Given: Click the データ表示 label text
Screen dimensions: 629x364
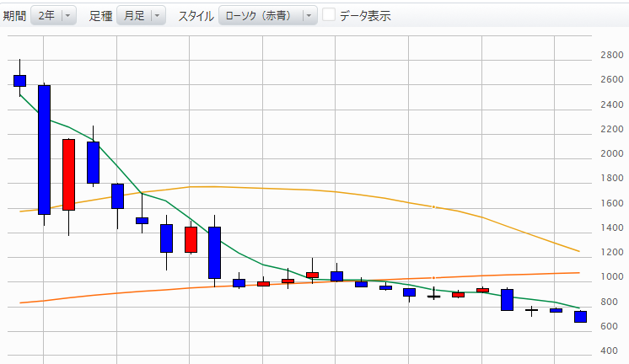Looking at the screenshot, I should click(x=365, y=16).
